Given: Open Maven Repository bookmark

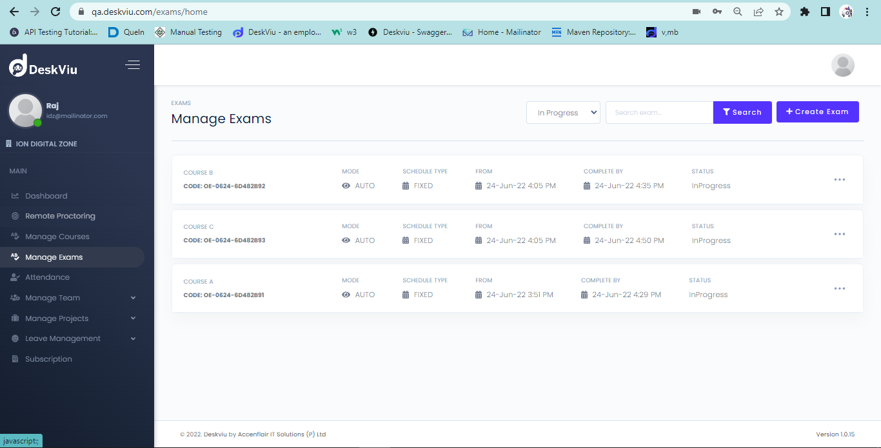Looking at the screenshot, I should [594, 32].
